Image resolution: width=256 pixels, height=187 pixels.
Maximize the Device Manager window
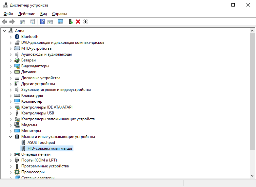(x=233, y=5)
